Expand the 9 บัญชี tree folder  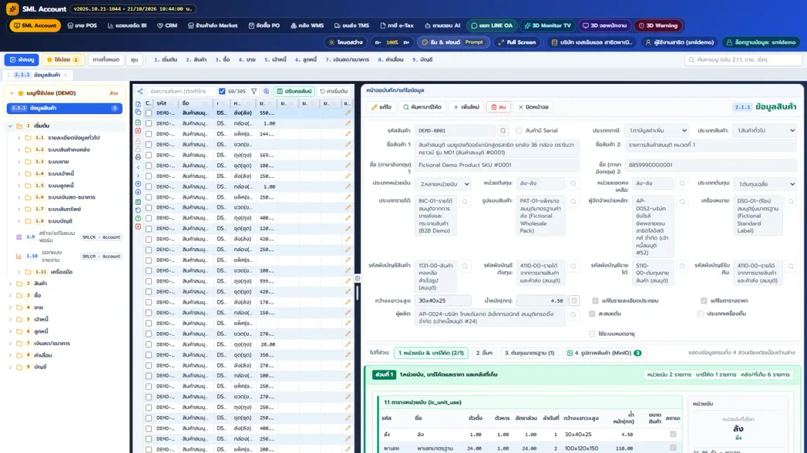pyautogui.click(x=11, y=367)
